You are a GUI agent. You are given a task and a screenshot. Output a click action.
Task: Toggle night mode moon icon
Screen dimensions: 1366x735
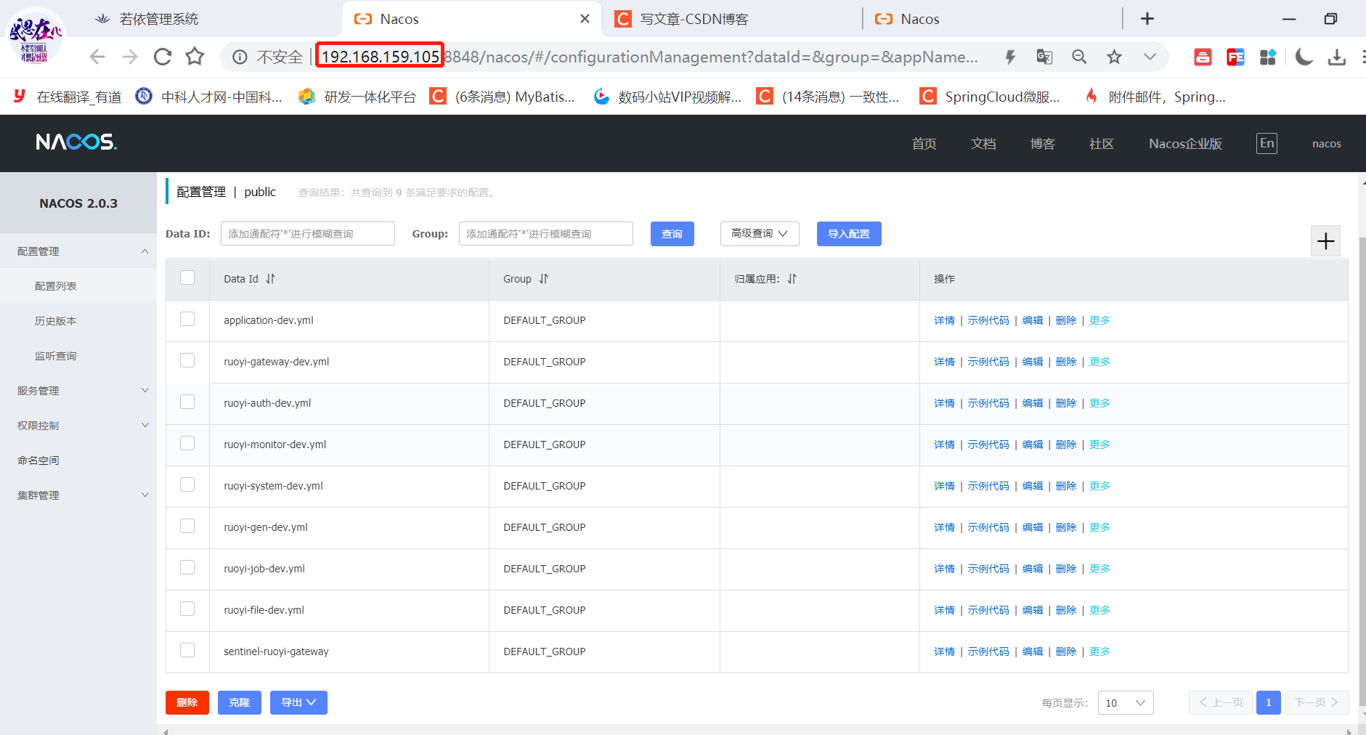tap(1304, 57)
